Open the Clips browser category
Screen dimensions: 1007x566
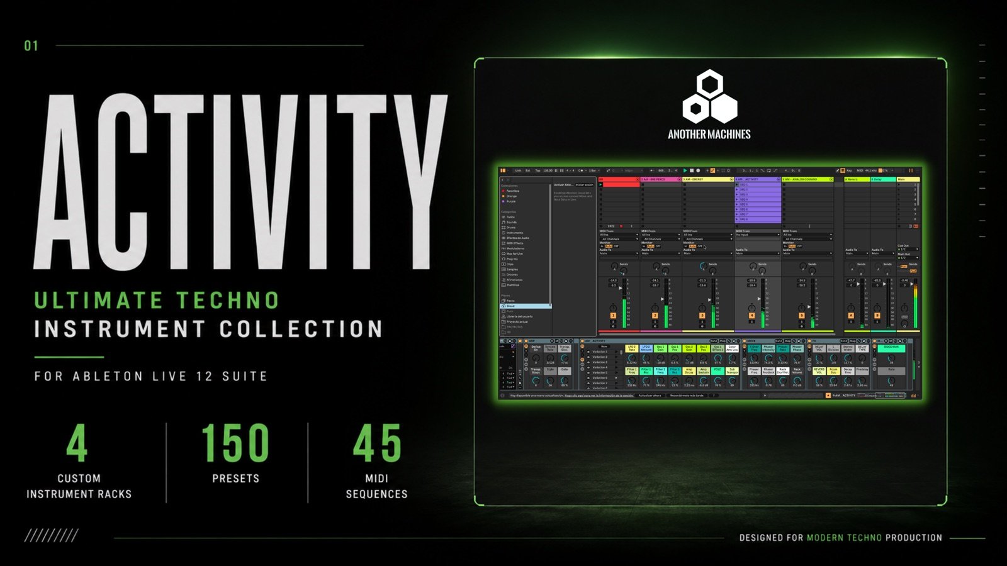tap(507, 264)
